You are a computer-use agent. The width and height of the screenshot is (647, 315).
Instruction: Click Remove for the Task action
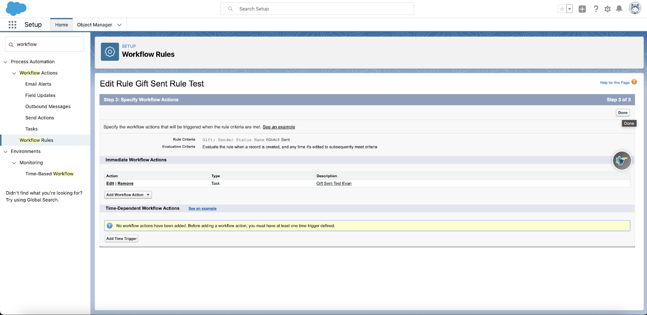(x=125, y=184)
